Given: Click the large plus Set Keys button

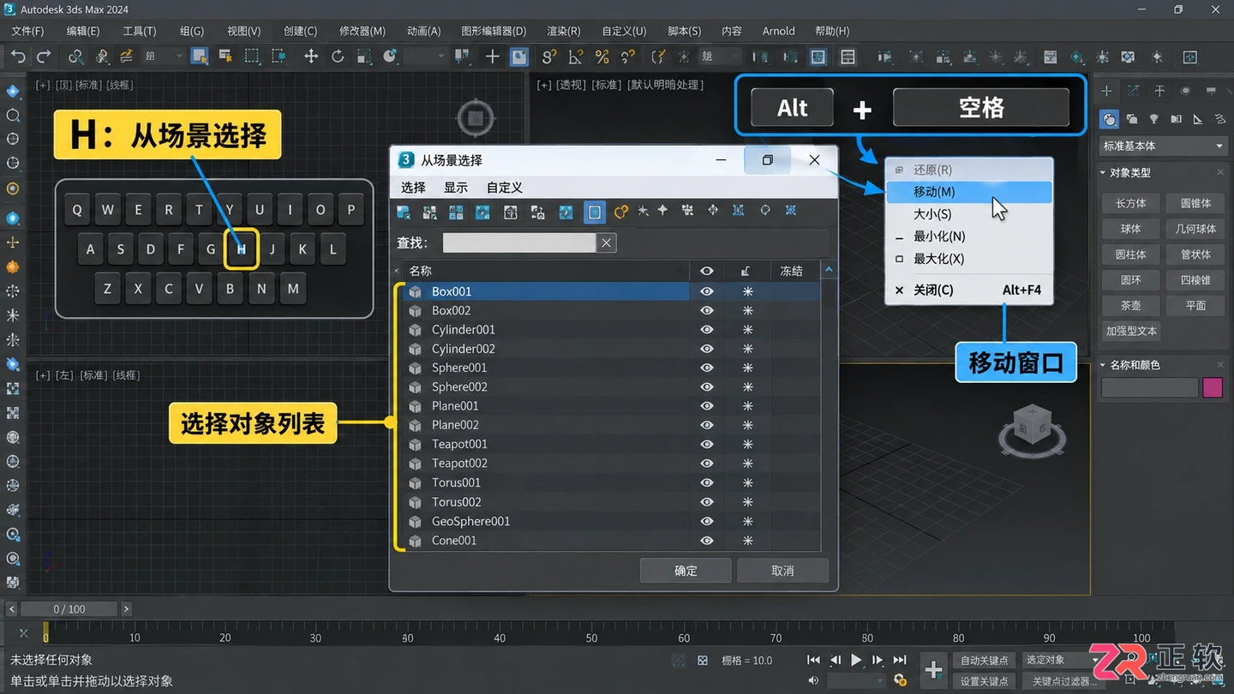Looking at the screenshot, I should click(x=933, y=669).
